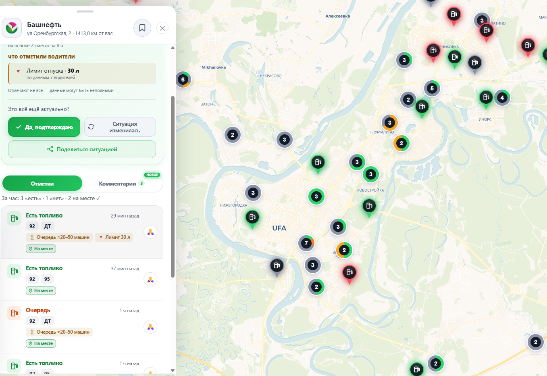Viewport: 547px width, 376px height.
Task: Click fuel pump icon of the 29 мин назад report
Action: 14,218
